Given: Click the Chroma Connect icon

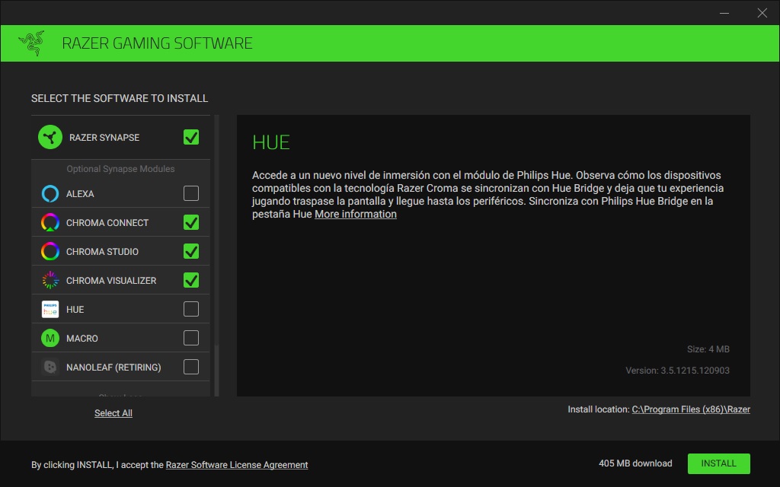Looking at the screenshot, I should pyautogui.click(x=50, y=223).
